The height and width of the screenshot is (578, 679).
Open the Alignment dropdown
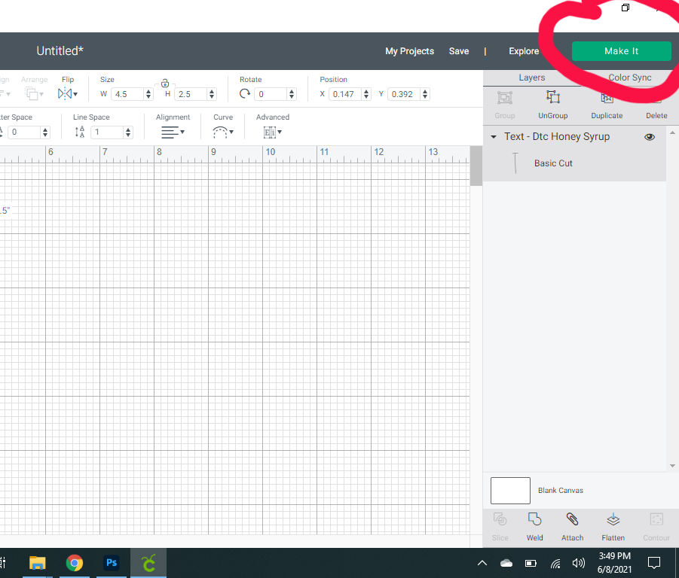173,132
